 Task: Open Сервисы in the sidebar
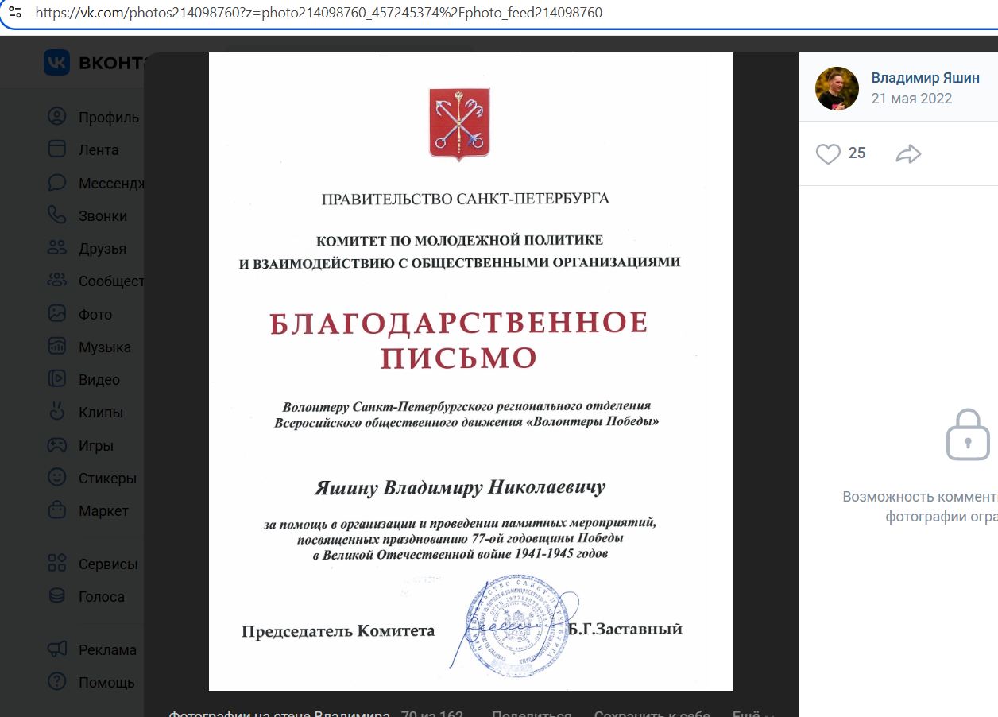[x=57, y=564]
